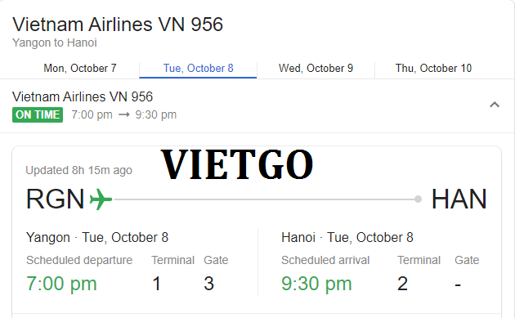
Task: Select the Mon, October 7 tab
Action: tap(80, 69)
